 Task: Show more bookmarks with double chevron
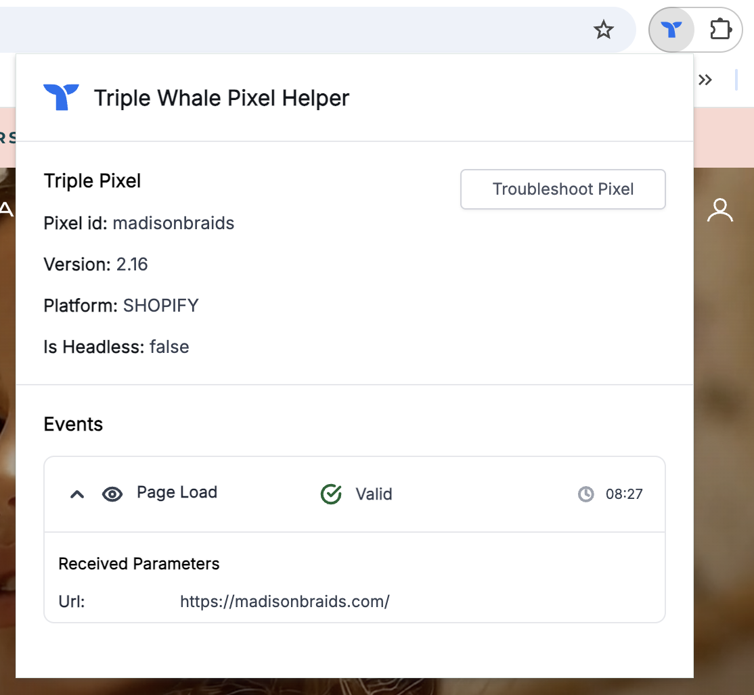pos(705,80)
